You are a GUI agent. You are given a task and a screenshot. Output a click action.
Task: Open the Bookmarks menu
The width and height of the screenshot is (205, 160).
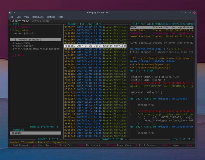point(38,17)
